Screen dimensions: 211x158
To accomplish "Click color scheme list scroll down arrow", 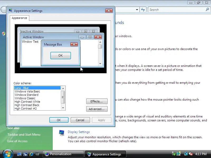I will pos(63,108).
